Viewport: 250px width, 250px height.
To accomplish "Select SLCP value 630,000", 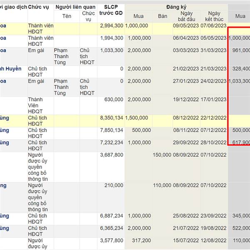I will [114, 100].
